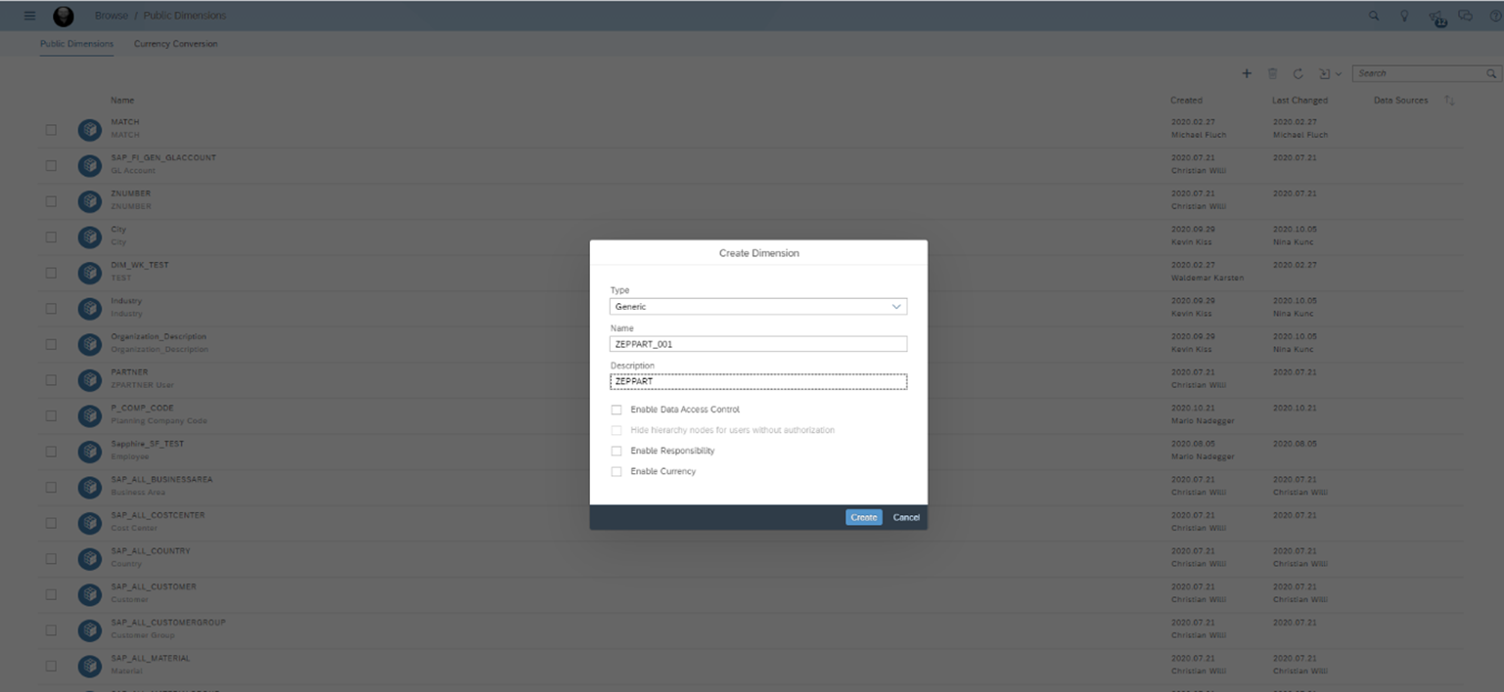Click the sort arrows icon beside Data Sources

click(x=1449, y=101)
